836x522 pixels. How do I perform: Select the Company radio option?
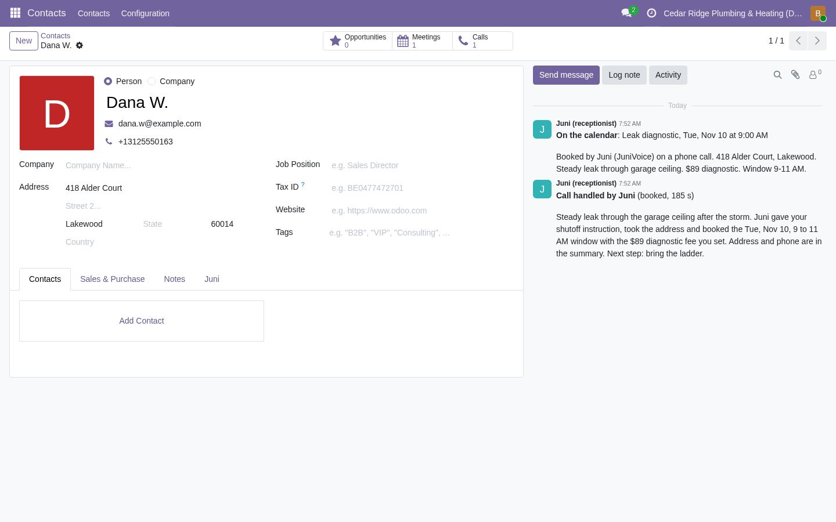[x=152, y=81]
